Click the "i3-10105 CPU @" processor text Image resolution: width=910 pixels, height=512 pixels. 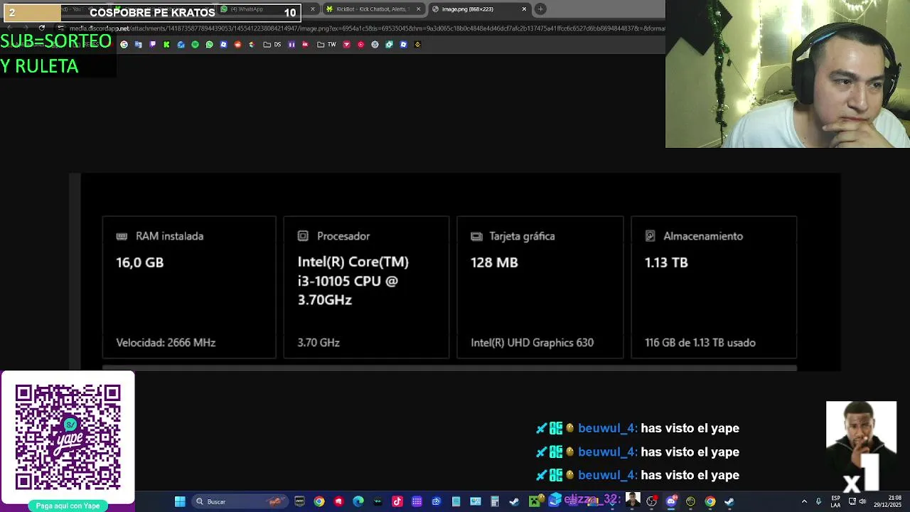348,281
